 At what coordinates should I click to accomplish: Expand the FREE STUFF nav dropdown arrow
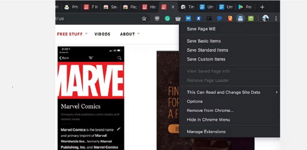86,34
